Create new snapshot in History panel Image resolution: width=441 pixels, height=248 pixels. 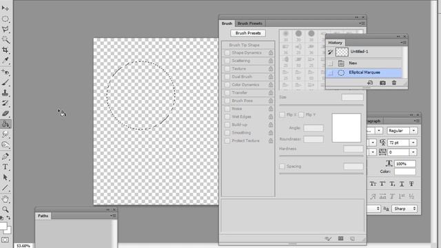(x=382, y=83)
